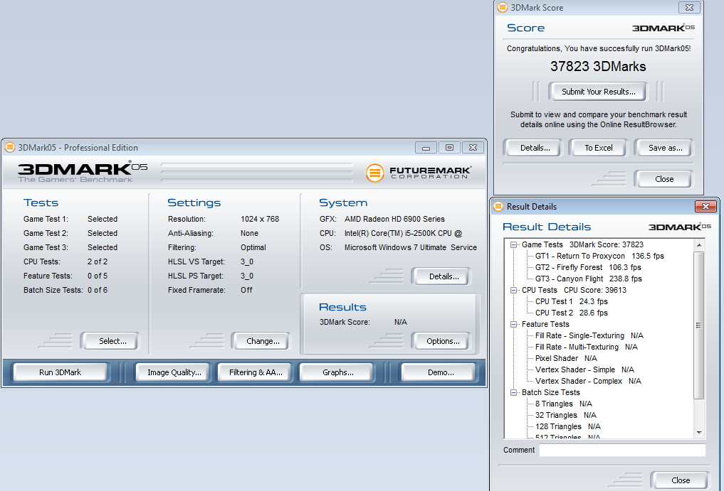Collapse the CPU Tests tree node
Screen dimensions: 724x491
[x=513, y=290]
